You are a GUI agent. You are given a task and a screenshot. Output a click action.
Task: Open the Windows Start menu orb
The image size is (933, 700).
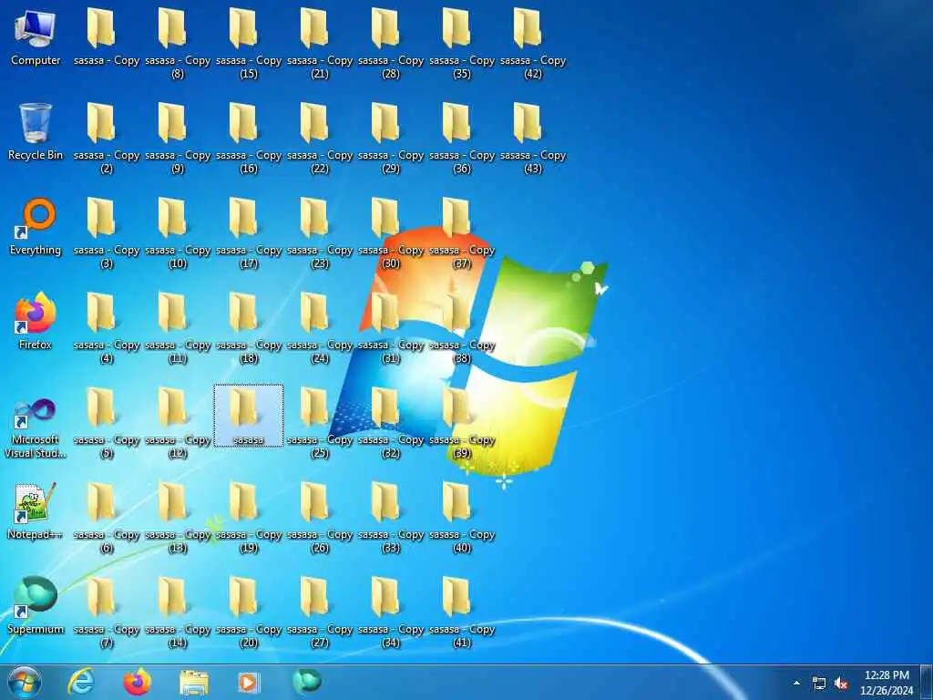pyautogui.click(x=25, y=682)
